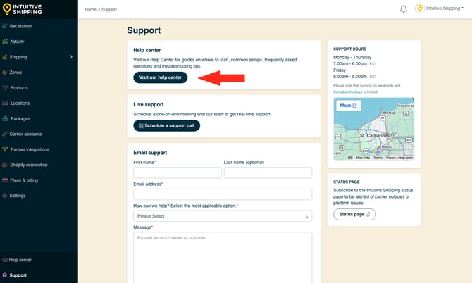Screen dimensions: 472x283
Task: Click the Zones globe icon
Action: (4, 73)
